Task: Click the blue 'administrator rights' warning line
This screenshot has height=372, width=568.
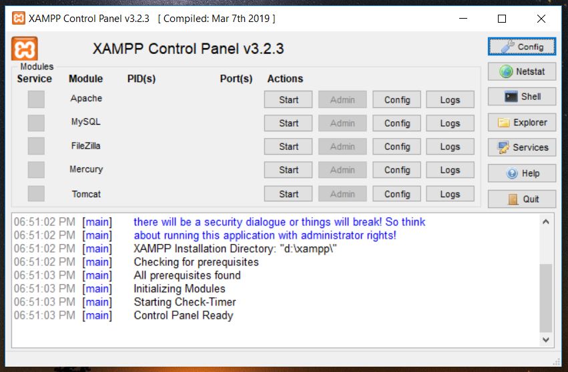Action: [265, 235]
